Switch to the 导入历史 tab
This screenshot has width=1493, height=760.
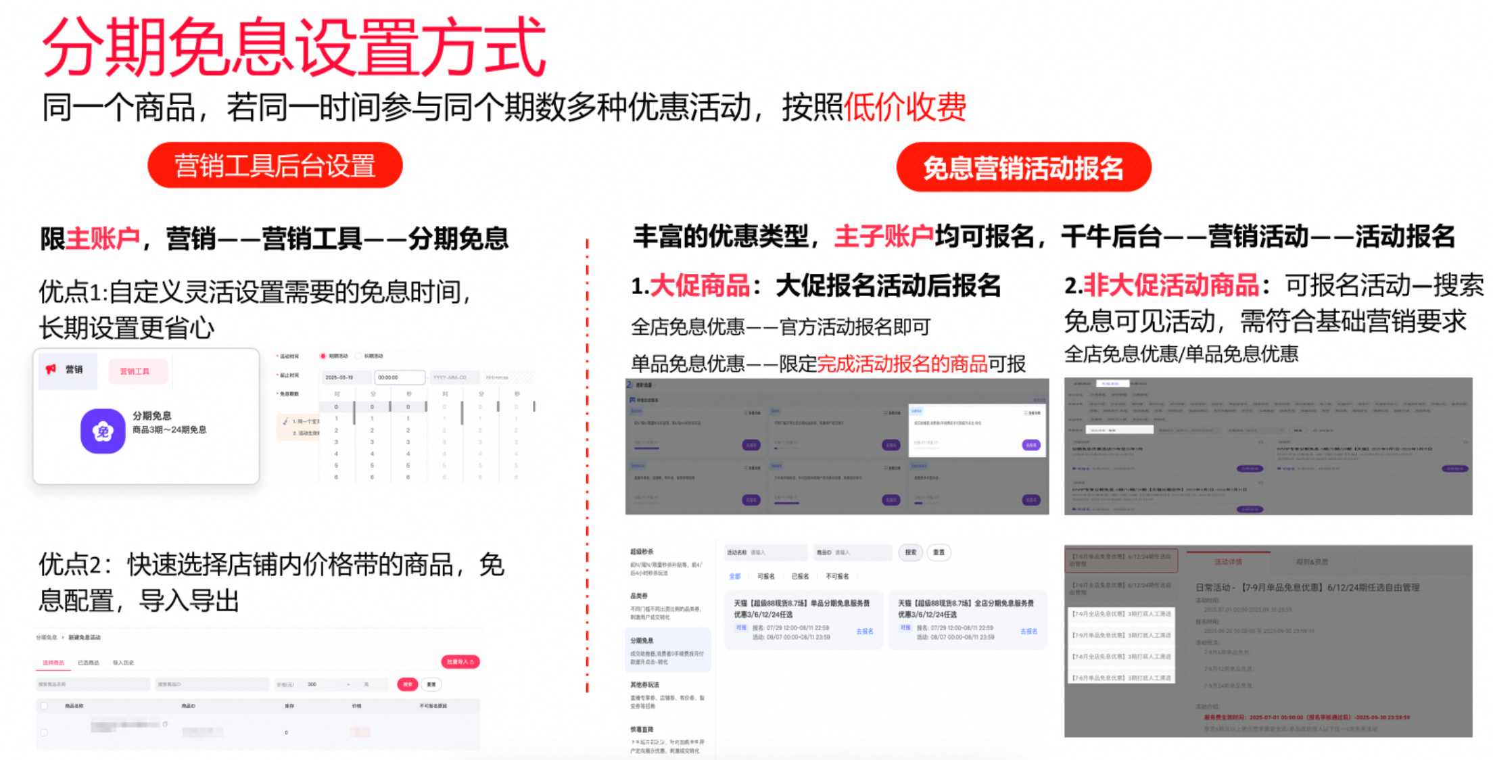124,663
